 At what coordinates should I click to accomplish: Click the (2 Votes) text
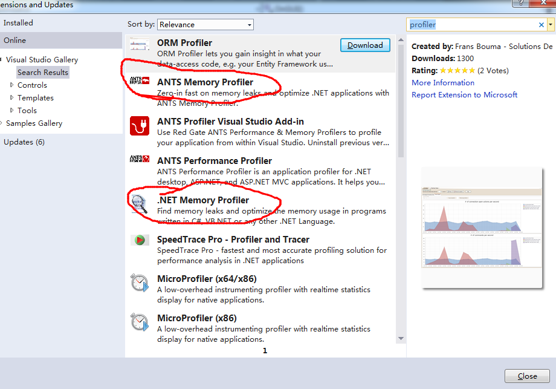point(493,71)
